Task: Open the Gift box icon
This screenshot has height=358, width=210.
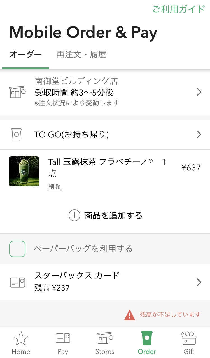Action: [x=189, y=338]
